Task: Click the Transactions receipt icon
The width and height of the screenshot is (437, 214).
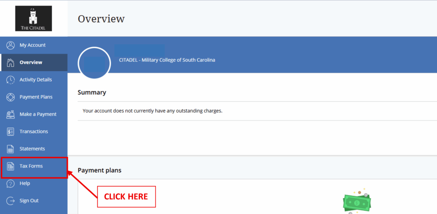Action: click(x=11, y=132)
